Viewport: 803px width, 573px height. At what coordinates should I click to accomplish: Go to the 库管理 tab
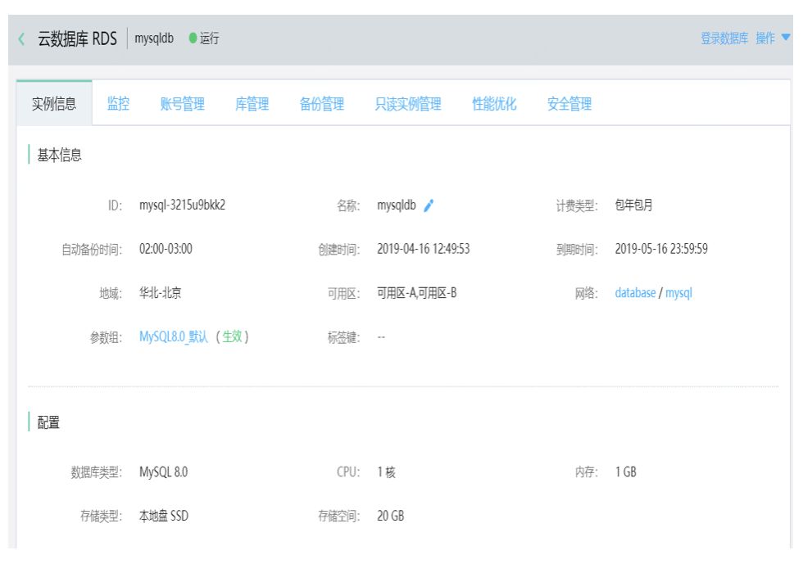252,104
